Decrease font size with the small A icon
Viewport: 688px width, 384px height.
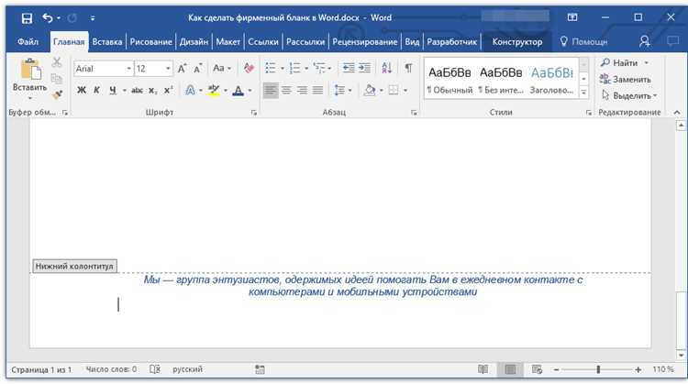(x=198, y=69)
